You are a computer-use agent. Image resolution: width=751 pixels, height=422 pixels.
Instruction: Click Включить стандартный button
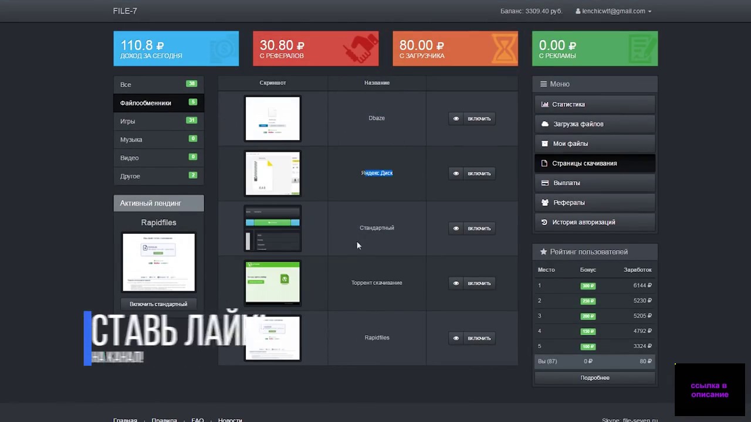(x=158, y=304)
